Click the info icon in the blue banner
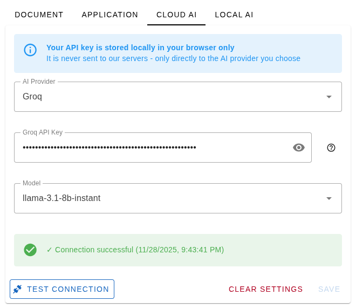 [30, 50]
